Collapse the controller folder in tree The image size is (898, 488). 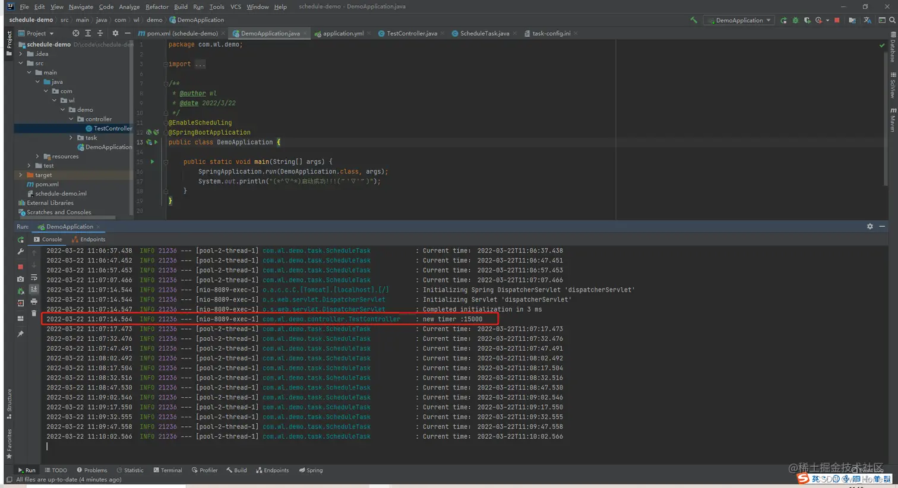pyautogui.click(x=71, y=119)
